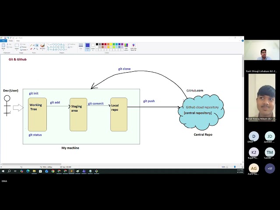Pick the green color swatch

(114, 44)
